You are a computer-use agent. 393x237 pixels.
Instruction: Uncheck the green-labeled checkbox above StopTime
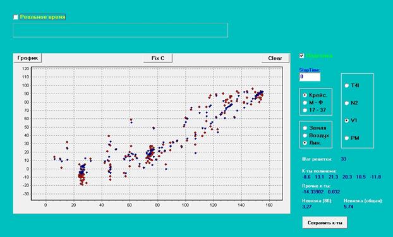[x=302, y=56]
